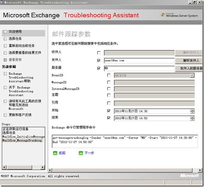Select 正在获取运行信息 in Steps list
This screenshot has height=187, width=204.
coord(15,129)
